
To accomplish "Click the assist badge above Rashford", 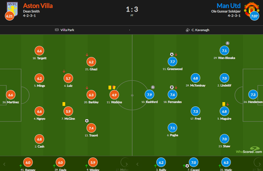I will coord(153,87).
